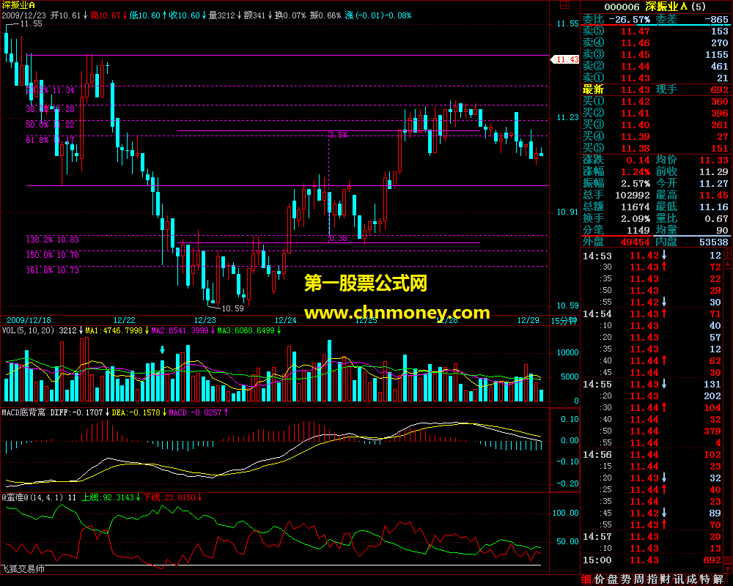Click the 10.59 low price annotation
Viewport: 733px width, 586px height.
click(233, 308)
